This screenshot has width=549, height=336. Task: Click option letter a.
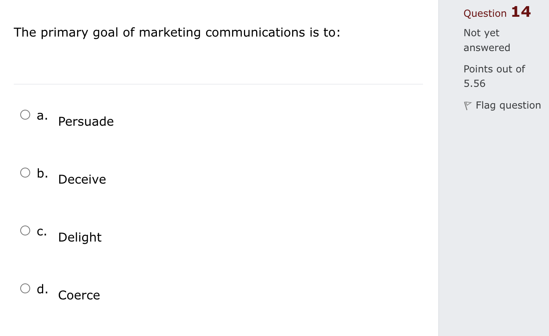coord(42,115)
